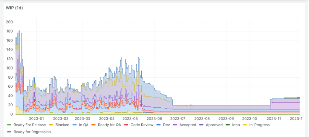Click the tallest peak near 180 in chart
309x137 pixels.
[x=19, y=31]
